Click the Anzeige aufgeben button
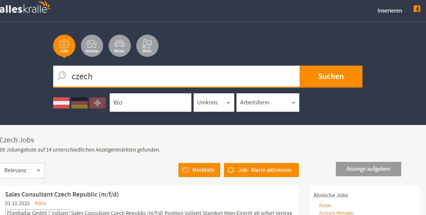This screenshot has width=426, height=215. click(x=368, y=169)
